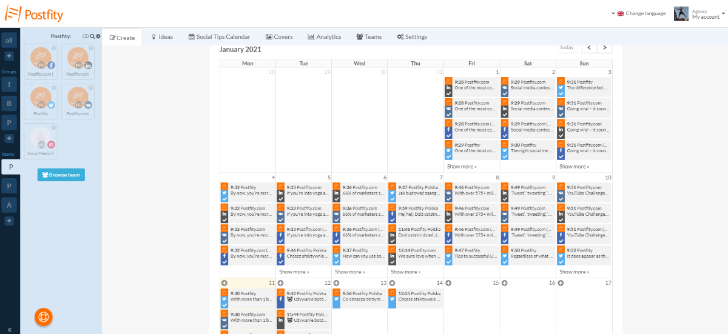Open the 9:50 Postfity 'Regardless of what' post
728x334 pixels.
[x=527, y=256]
